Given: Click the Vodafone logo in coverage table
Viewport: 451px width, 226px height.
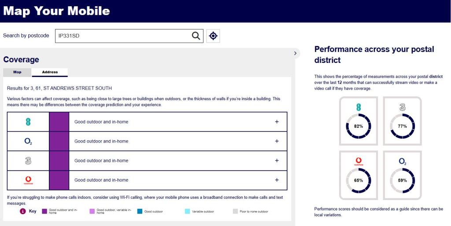Looking at the screenshot, I should point(28,180).
